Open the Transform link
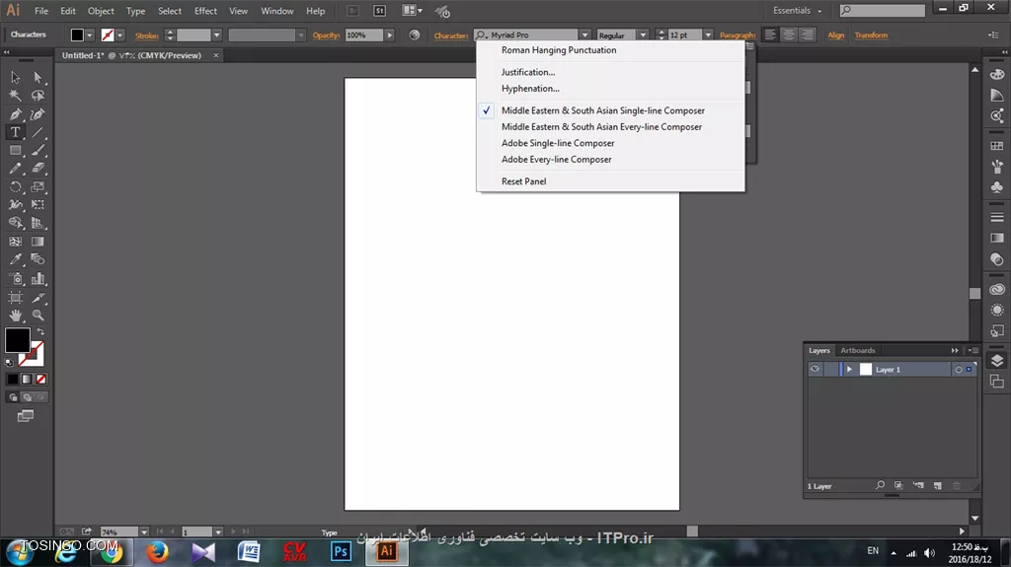This screenshot has height=567, width=1011. point(871,35)
